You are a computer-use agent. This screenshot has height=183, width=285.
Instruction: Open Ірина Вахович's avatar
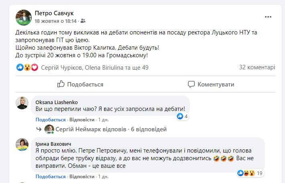(x=22, y=144)
